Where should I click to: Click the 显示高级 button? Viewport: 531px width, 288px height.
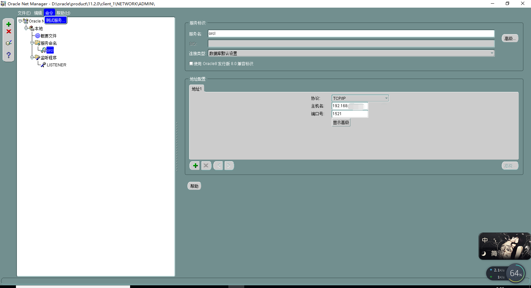coord(341,122)
